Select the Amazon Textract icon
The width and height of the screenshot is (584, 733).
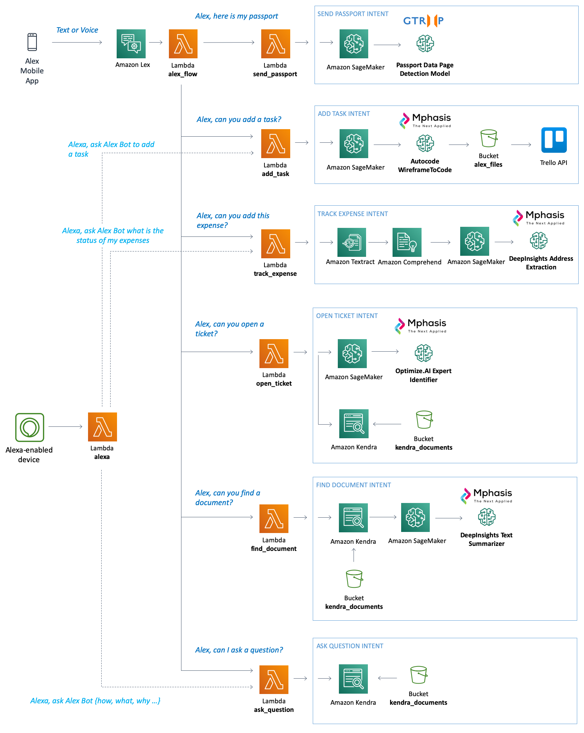352,242
